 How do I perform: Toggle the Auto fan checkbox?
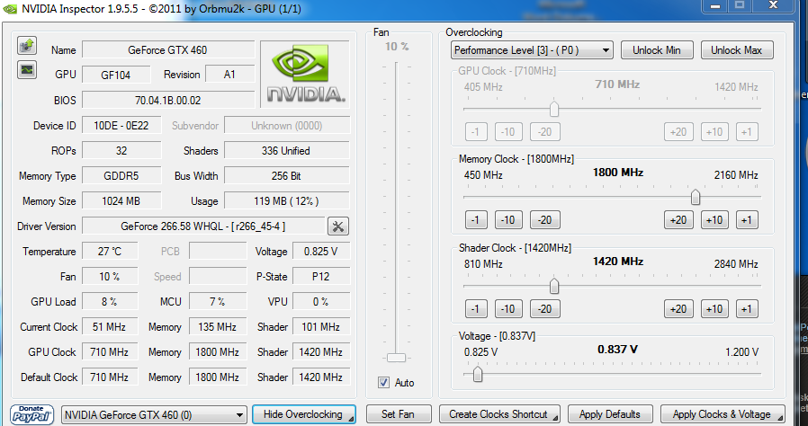[x=383, y=382]
